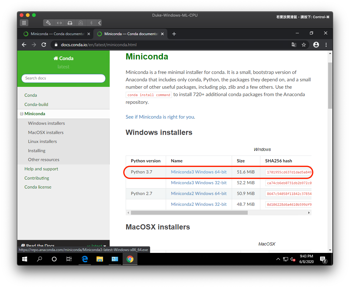Open Google Translate from the address bar icon

[x=294, y=45]
